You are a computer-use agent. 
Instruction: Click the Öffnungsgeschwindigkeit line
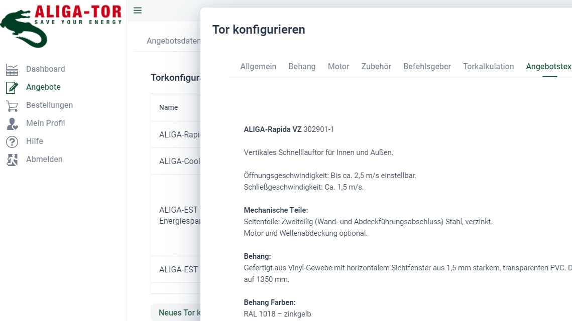330,175
